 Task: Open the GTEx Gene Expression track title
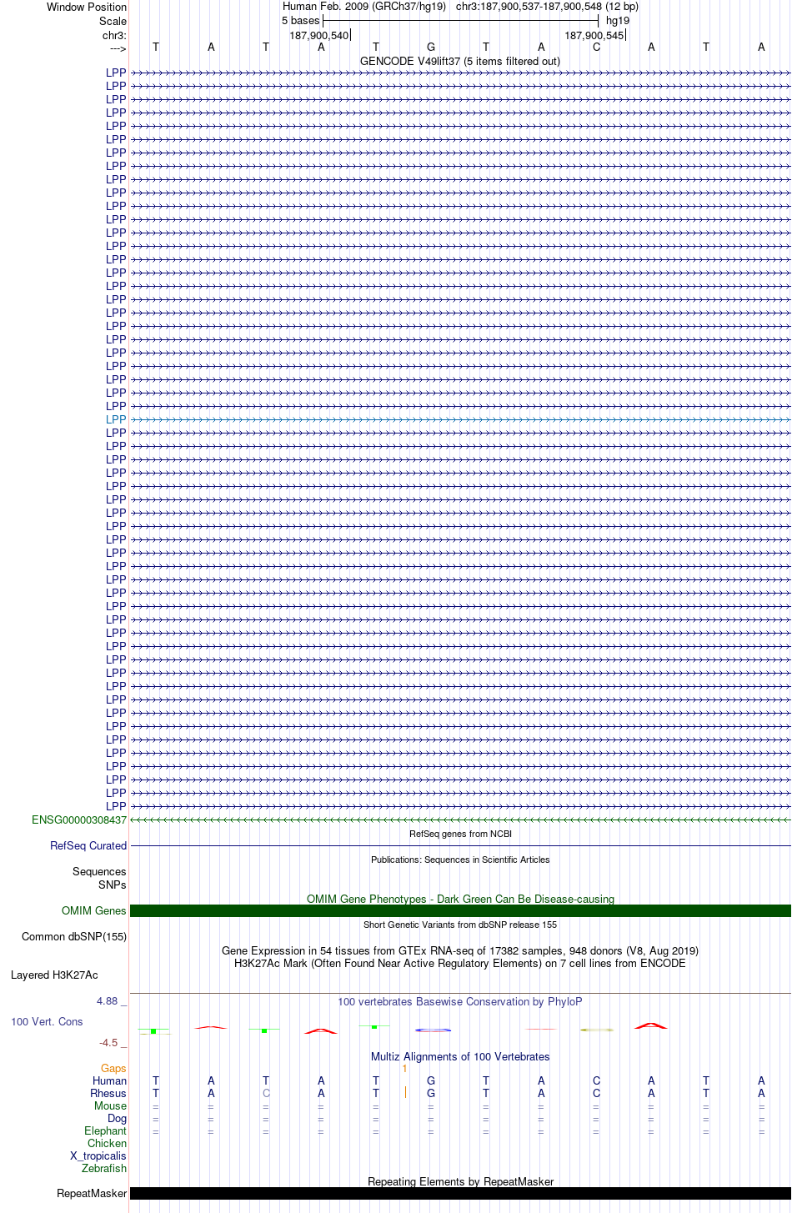pos(460,950)
